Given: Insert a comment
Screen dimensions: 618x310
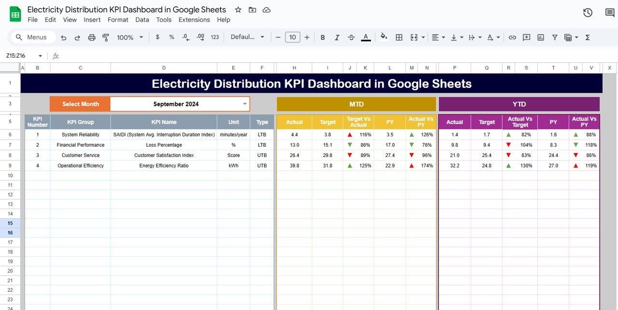Looking at the screenshot, I should (x=526, y=37).
